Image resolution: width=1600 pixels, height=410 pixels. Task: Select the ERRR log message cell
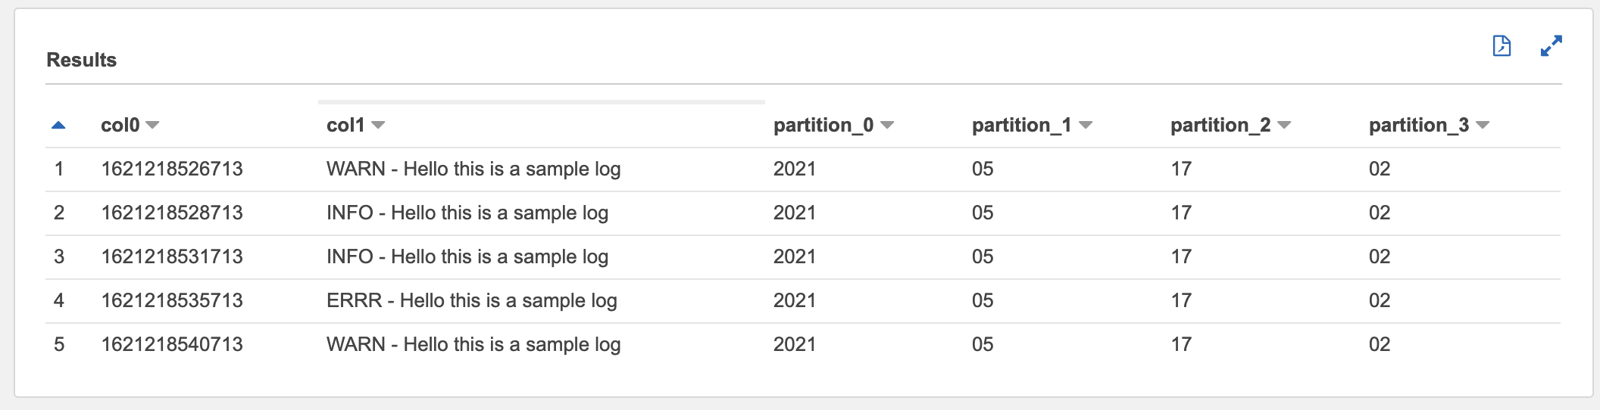tap(471, 300)
